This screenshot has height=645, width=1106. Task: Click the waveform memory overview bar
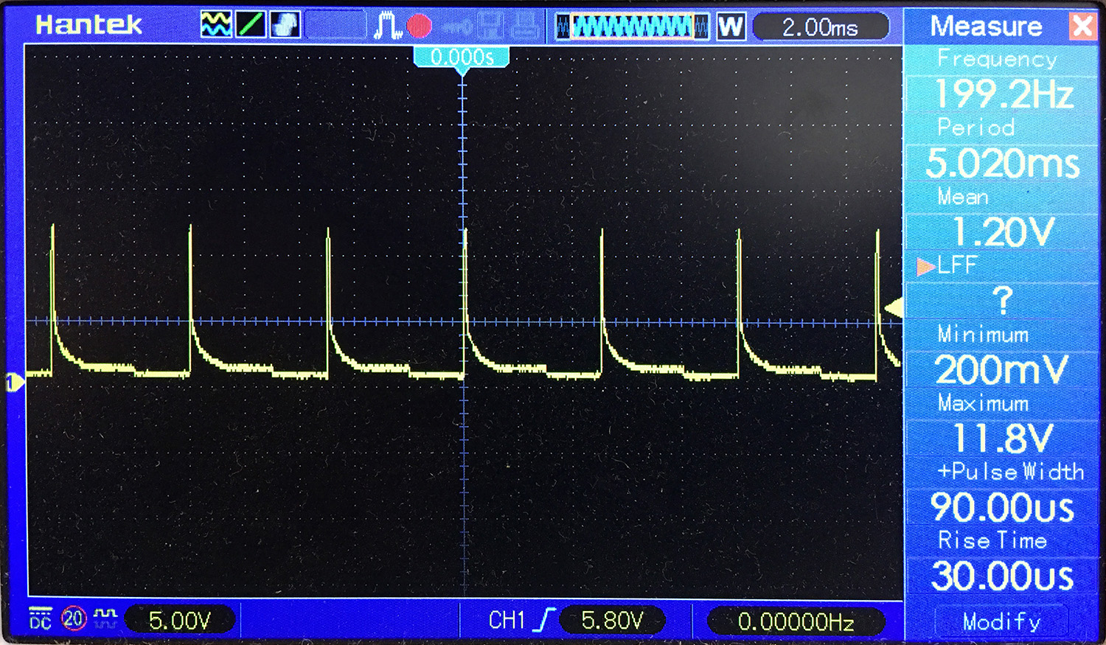[633, 27]
